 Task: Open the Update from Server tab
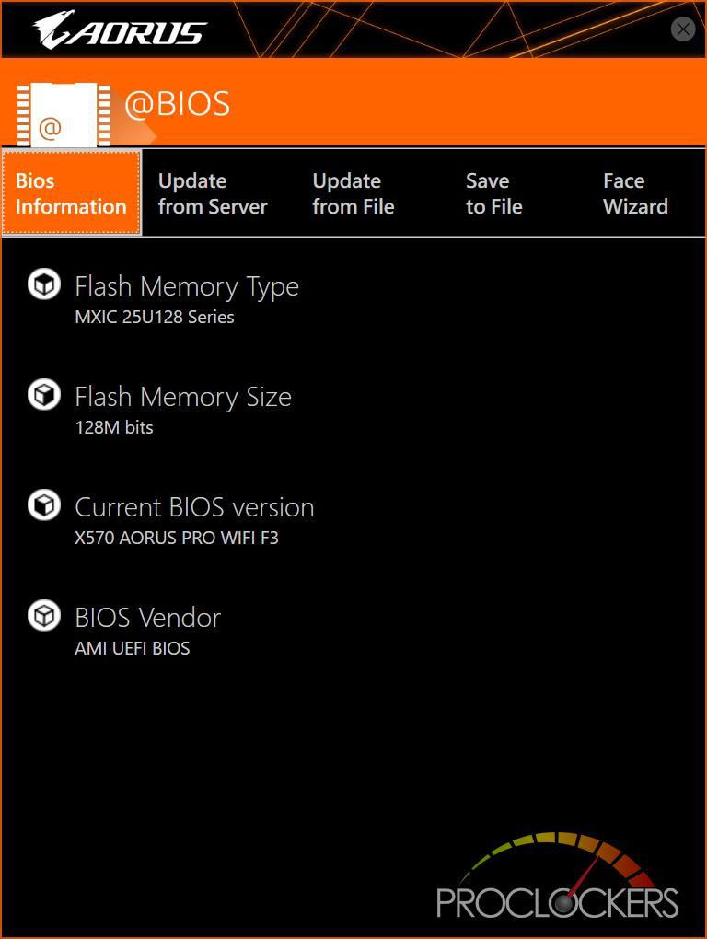[x=213, y=193]
